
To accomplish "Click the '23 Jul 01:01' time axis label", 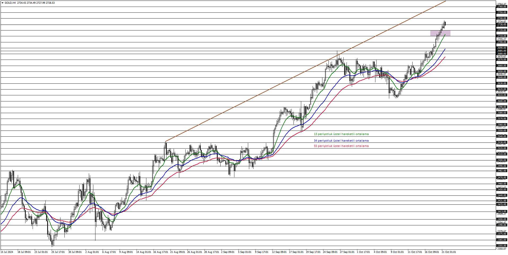I will pos(41,252).
